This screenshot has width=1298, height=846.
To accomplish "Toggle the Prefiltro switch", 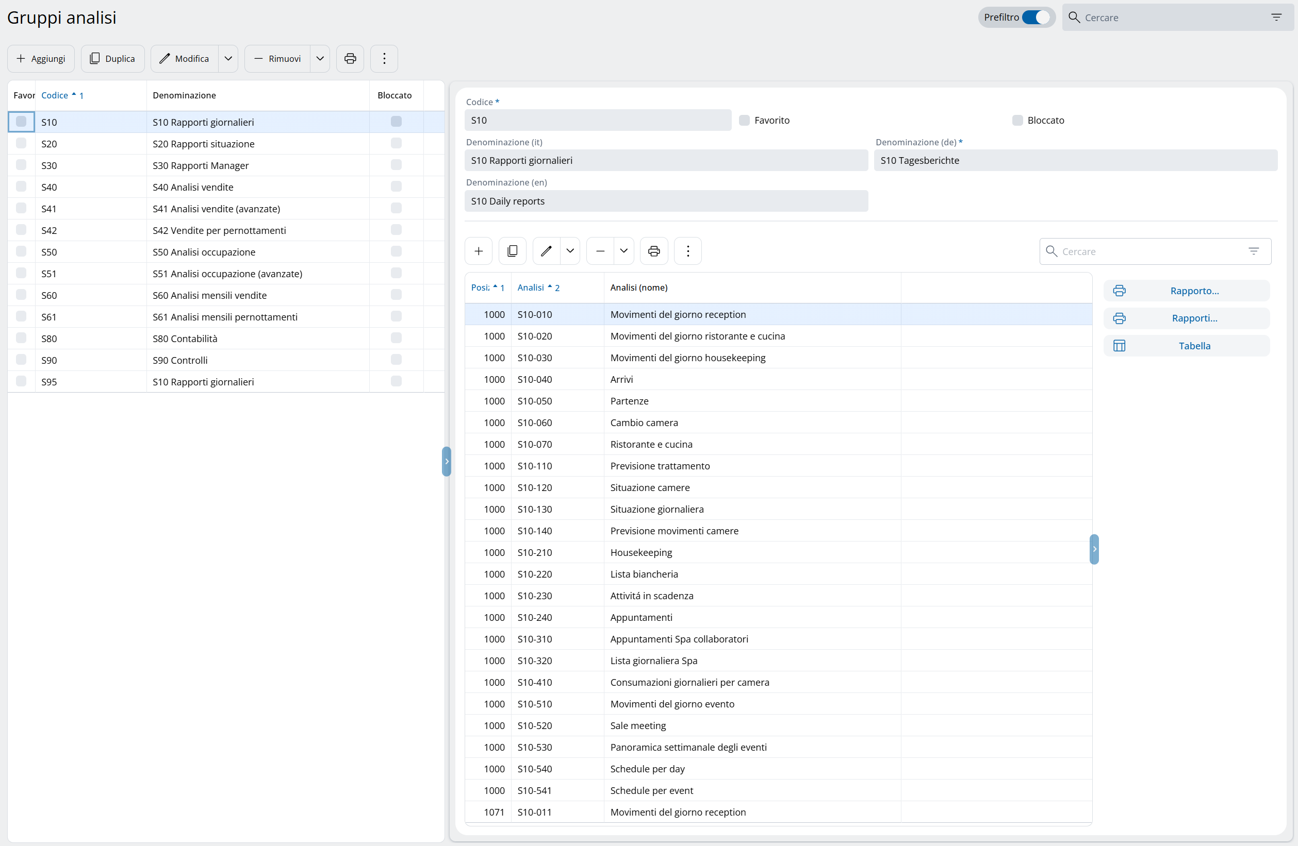I will 1035,18.
